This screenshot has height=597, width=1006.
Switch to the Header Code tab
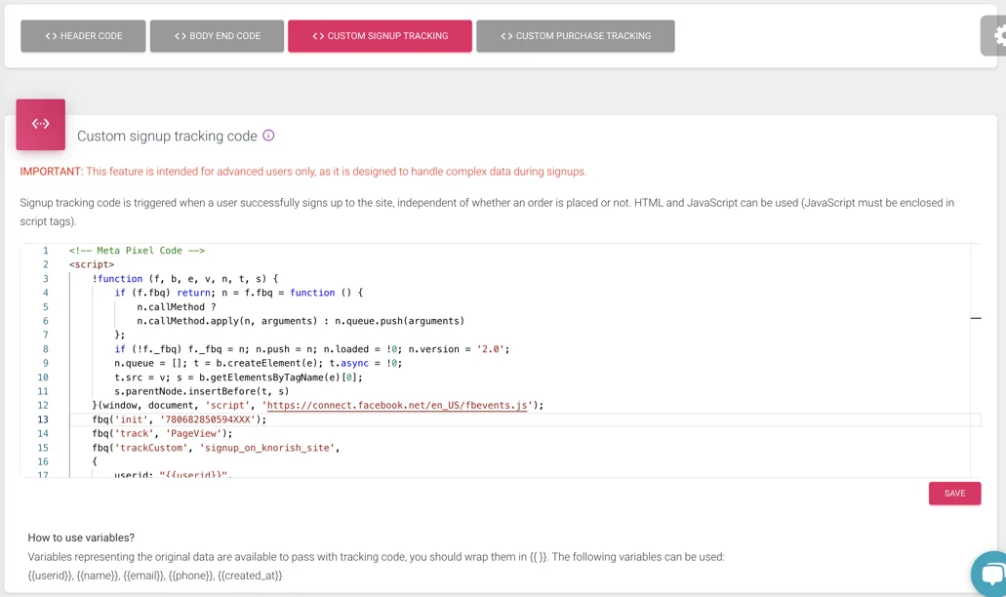84,36
